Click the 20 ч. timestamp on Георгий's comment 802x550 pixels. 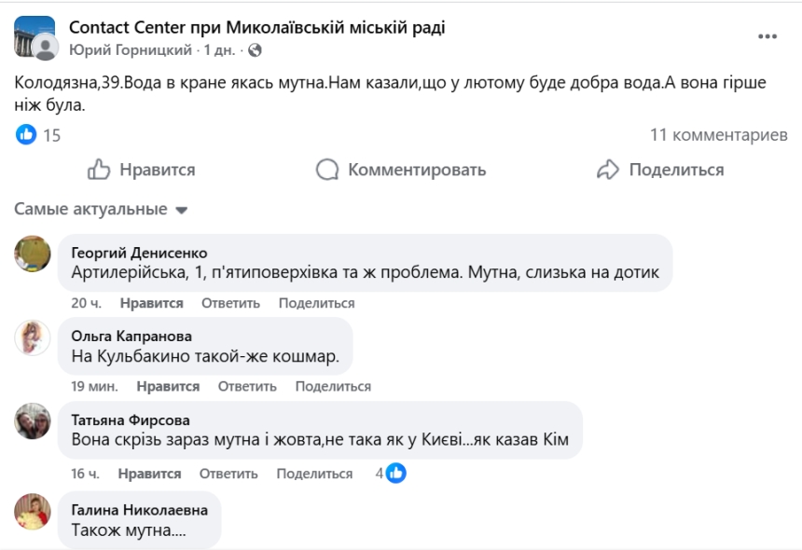pyautogui.click(x=86, y=303)
